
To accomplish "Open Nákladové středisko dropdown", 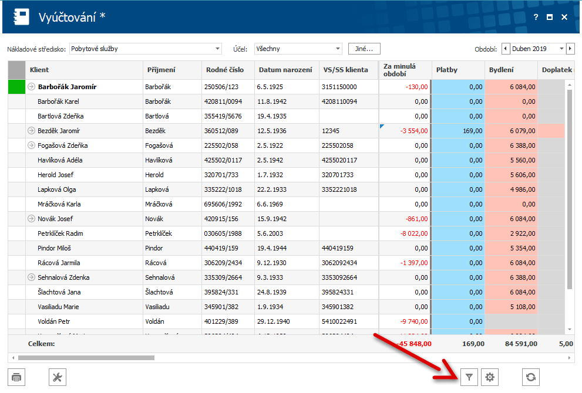I will [x=146, y=49].
